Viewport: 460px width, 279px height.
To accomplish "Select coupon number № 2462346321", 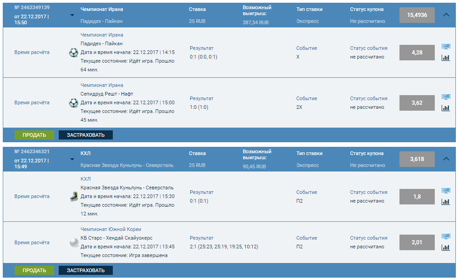I will (32, 151).
